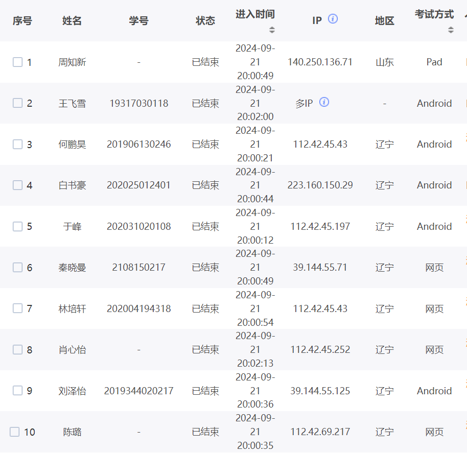Tick row 9 刘泽怡 checkbox

18,391
